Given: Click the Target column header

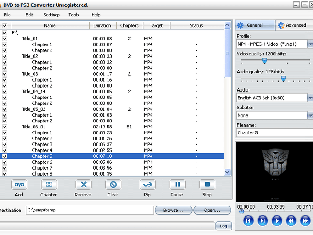Looking at the screenshot, I should [x=156, y=25].
